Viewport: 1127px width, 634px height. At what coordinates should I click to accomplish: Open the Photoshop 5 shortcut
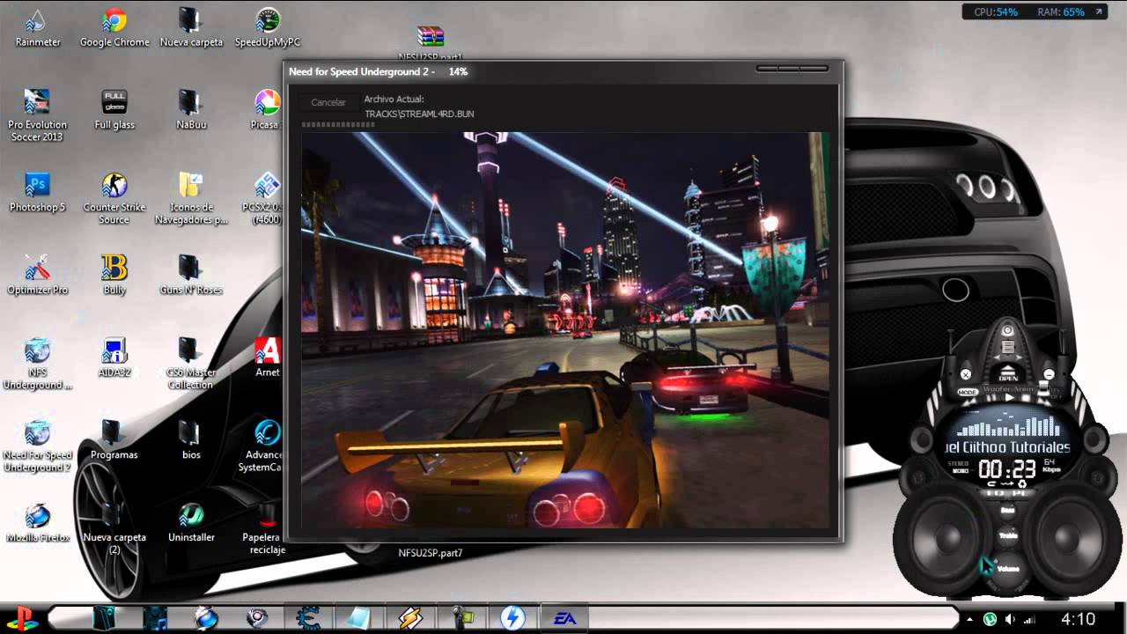[x=37, y=192]
